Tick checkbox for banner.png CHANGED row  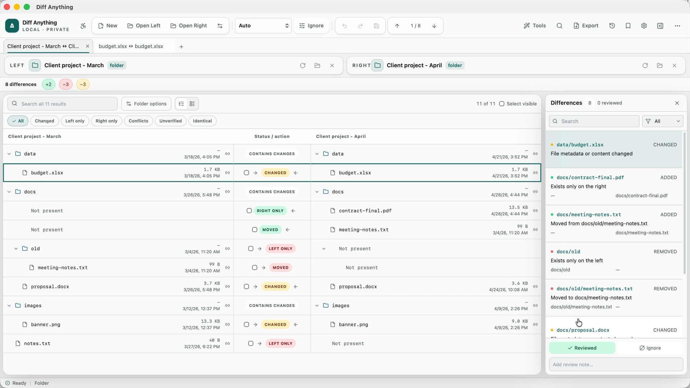point(246,325)
